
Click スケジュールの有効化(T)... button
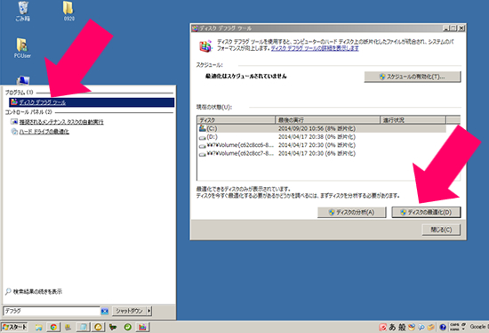click(413, 77)
